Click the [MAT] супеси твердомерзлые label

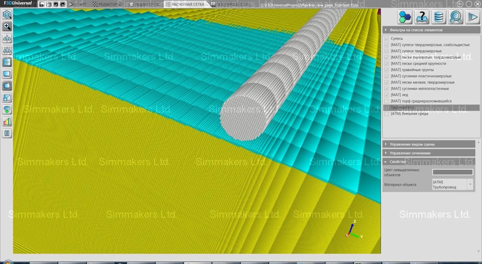point(416,51)
